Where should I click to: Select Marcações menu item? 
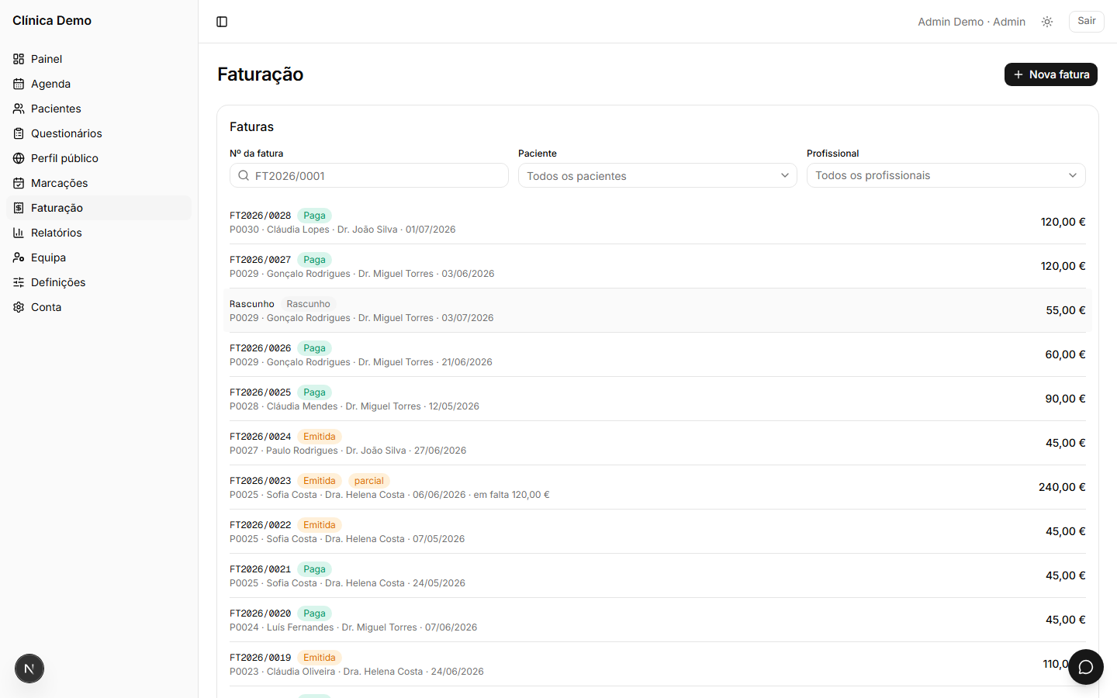[x=99, y=183]
